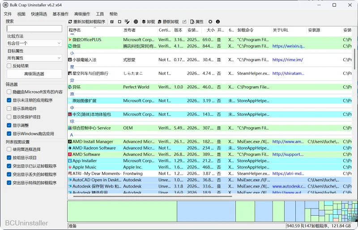358x230 pixels.
Task: Click the horizontal scrollbar under the list
Action: [x=153, y=196]
